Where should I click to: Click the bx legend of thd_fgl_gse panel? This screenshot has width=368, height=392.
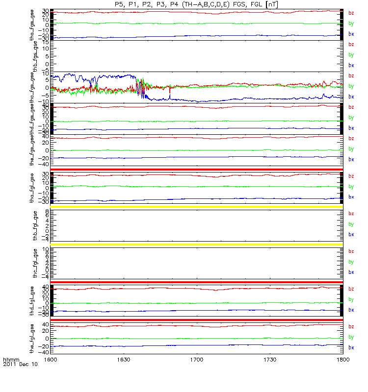[351, 310]
